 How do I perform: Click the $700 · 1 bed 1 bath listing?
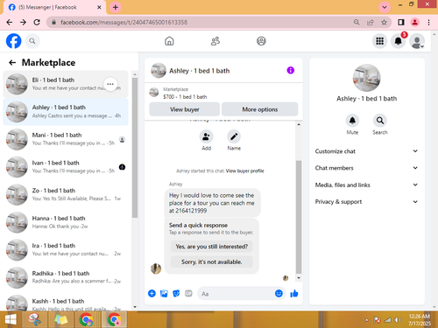click(185, 97)
